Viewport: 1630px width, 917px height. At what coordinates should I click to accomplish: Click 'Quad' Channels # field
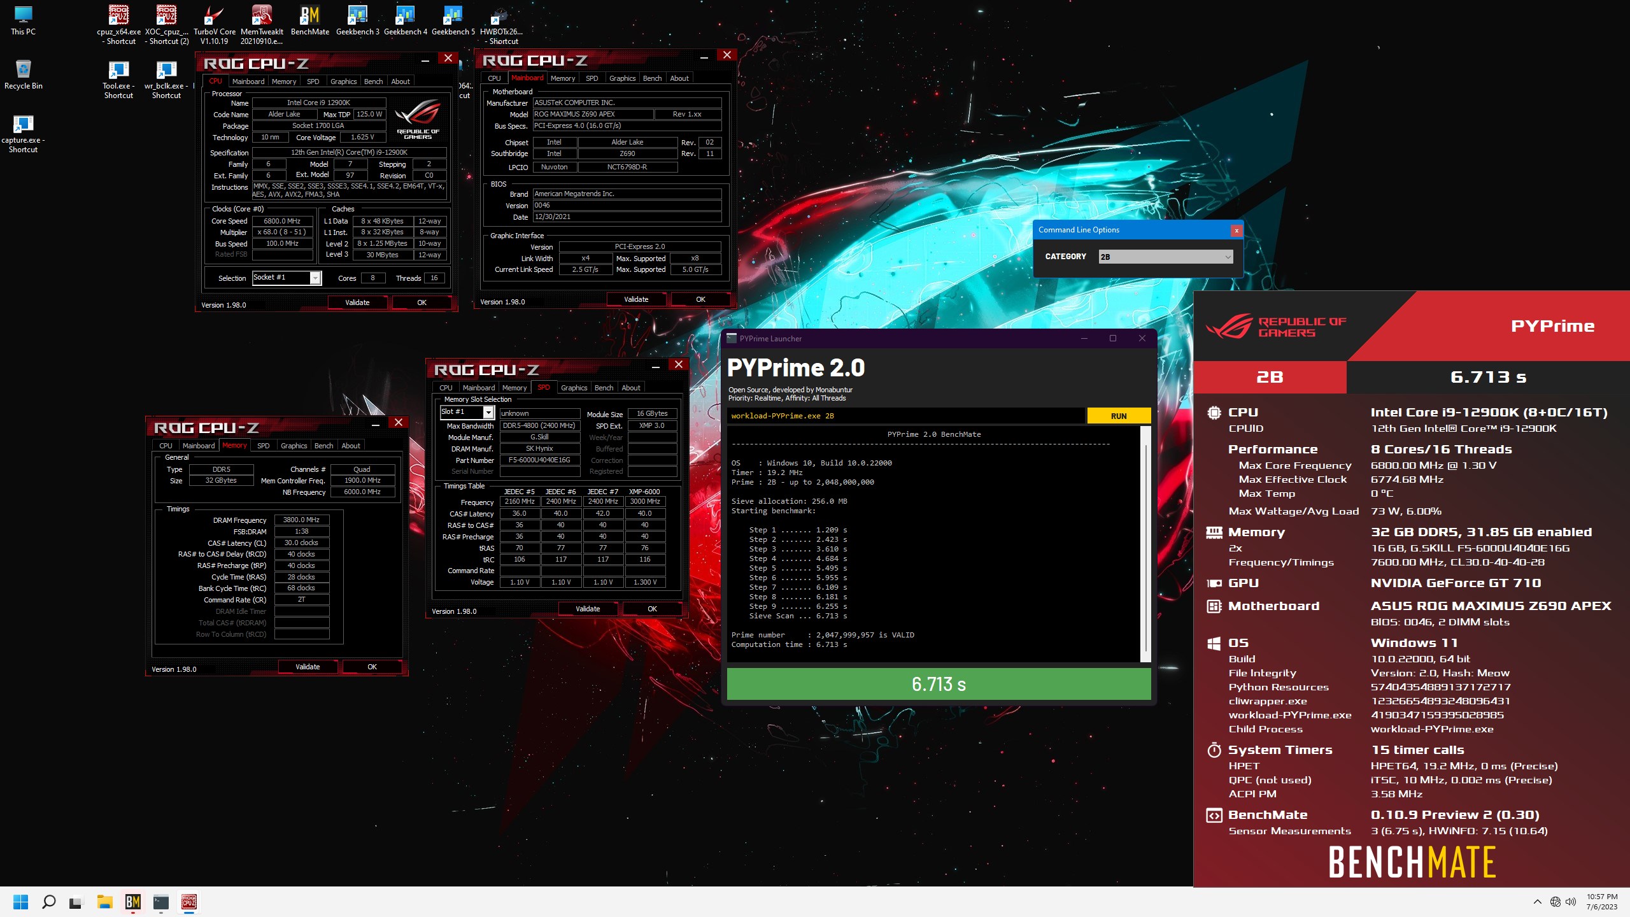pyautogui.click(x=362, y=469)
